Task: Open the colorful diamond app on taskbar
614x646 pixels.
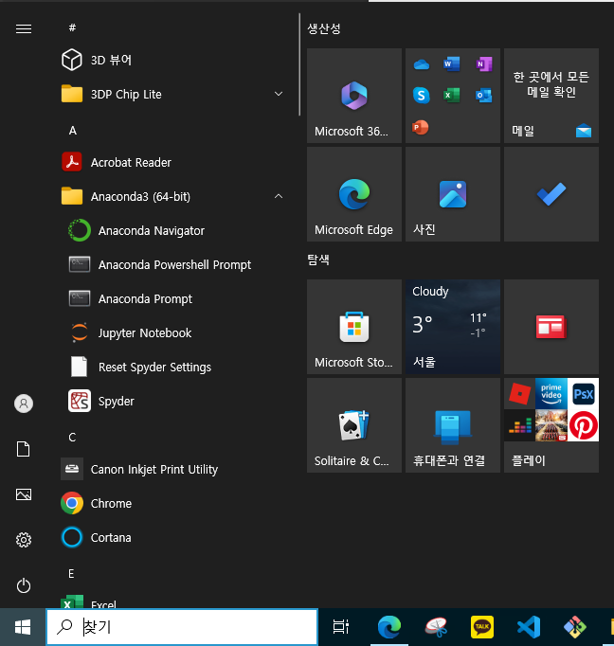Action: coord(575,627)
